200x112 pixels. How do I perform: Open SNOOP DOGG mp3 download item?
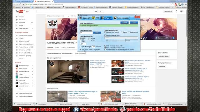[x=110, y=104]
